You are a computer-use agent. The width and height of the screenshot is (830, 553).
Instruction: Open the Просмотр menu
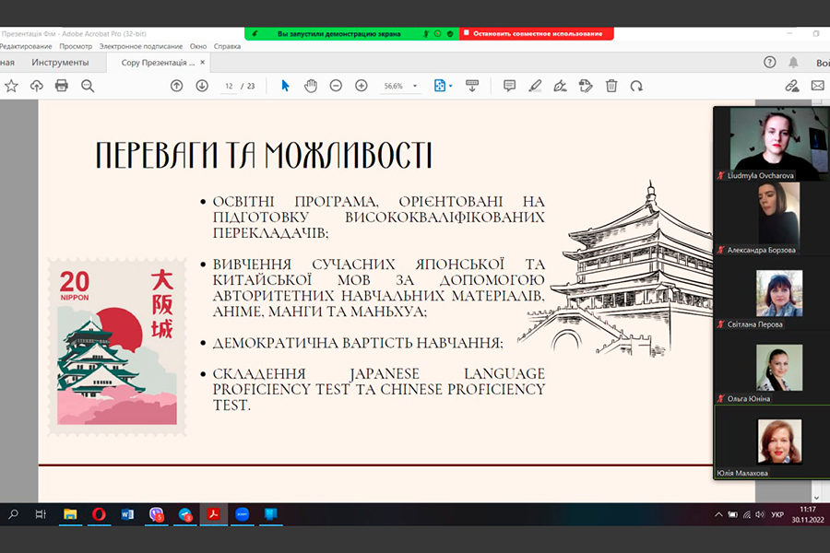pos(76,46)
